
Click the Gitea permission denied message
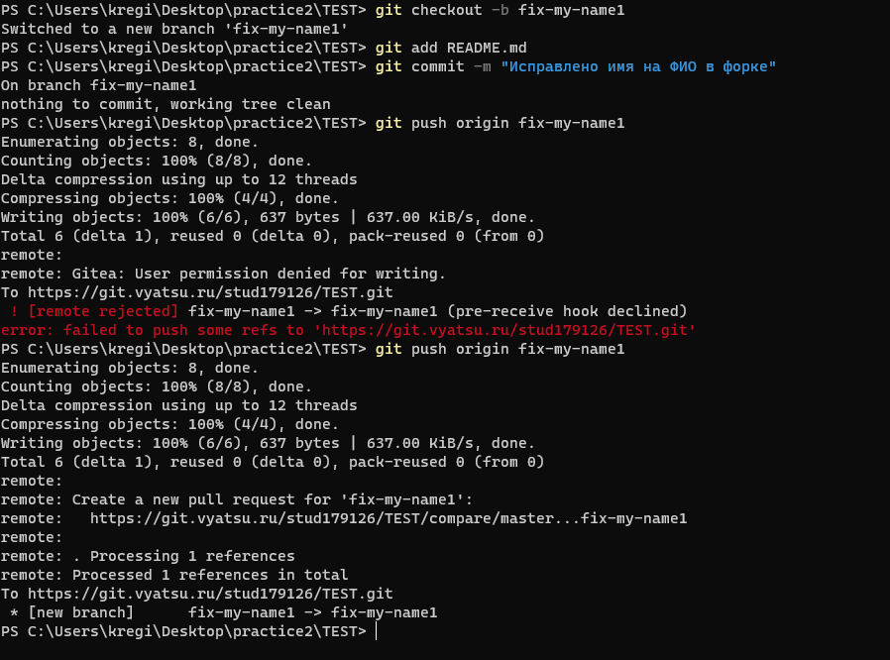pos(259,274)
